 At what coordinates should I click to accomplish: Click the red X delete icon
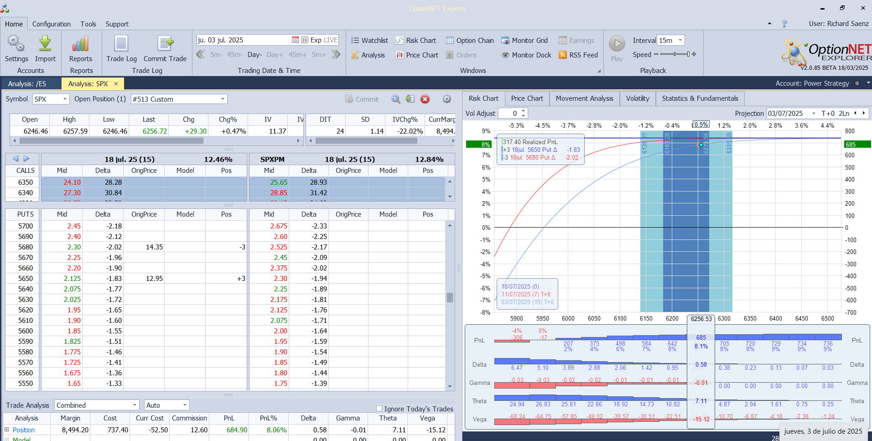click(x=425, y=99)
